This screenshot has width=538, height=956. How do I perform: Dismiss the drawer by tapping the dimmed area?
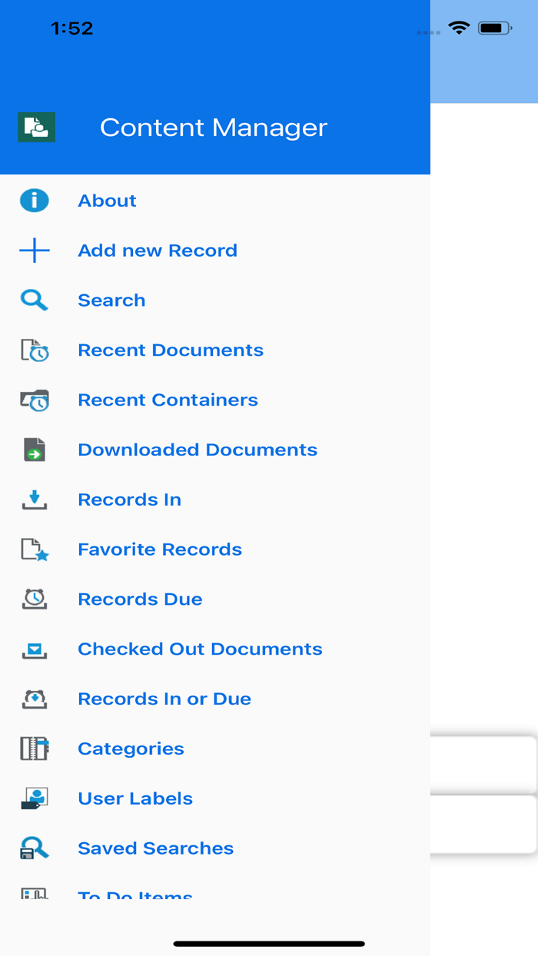(484, 461)
